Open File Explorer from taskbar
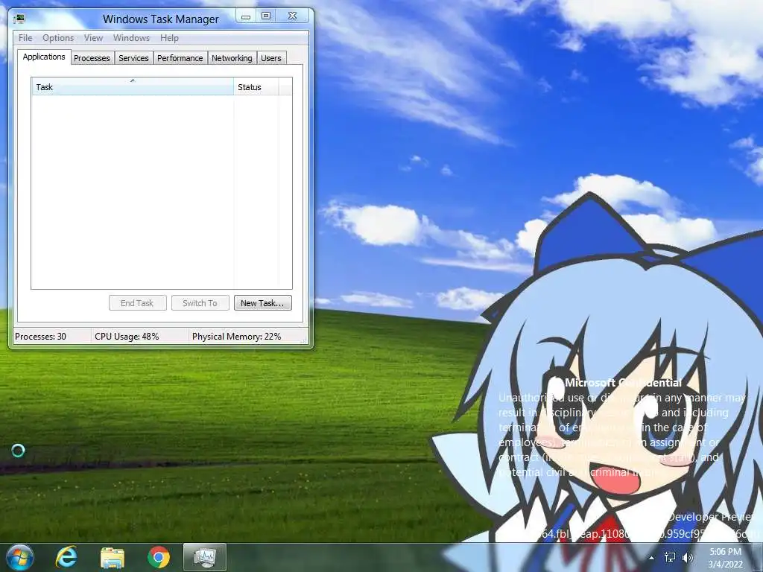The image size is (763, 572). [113, 558]
